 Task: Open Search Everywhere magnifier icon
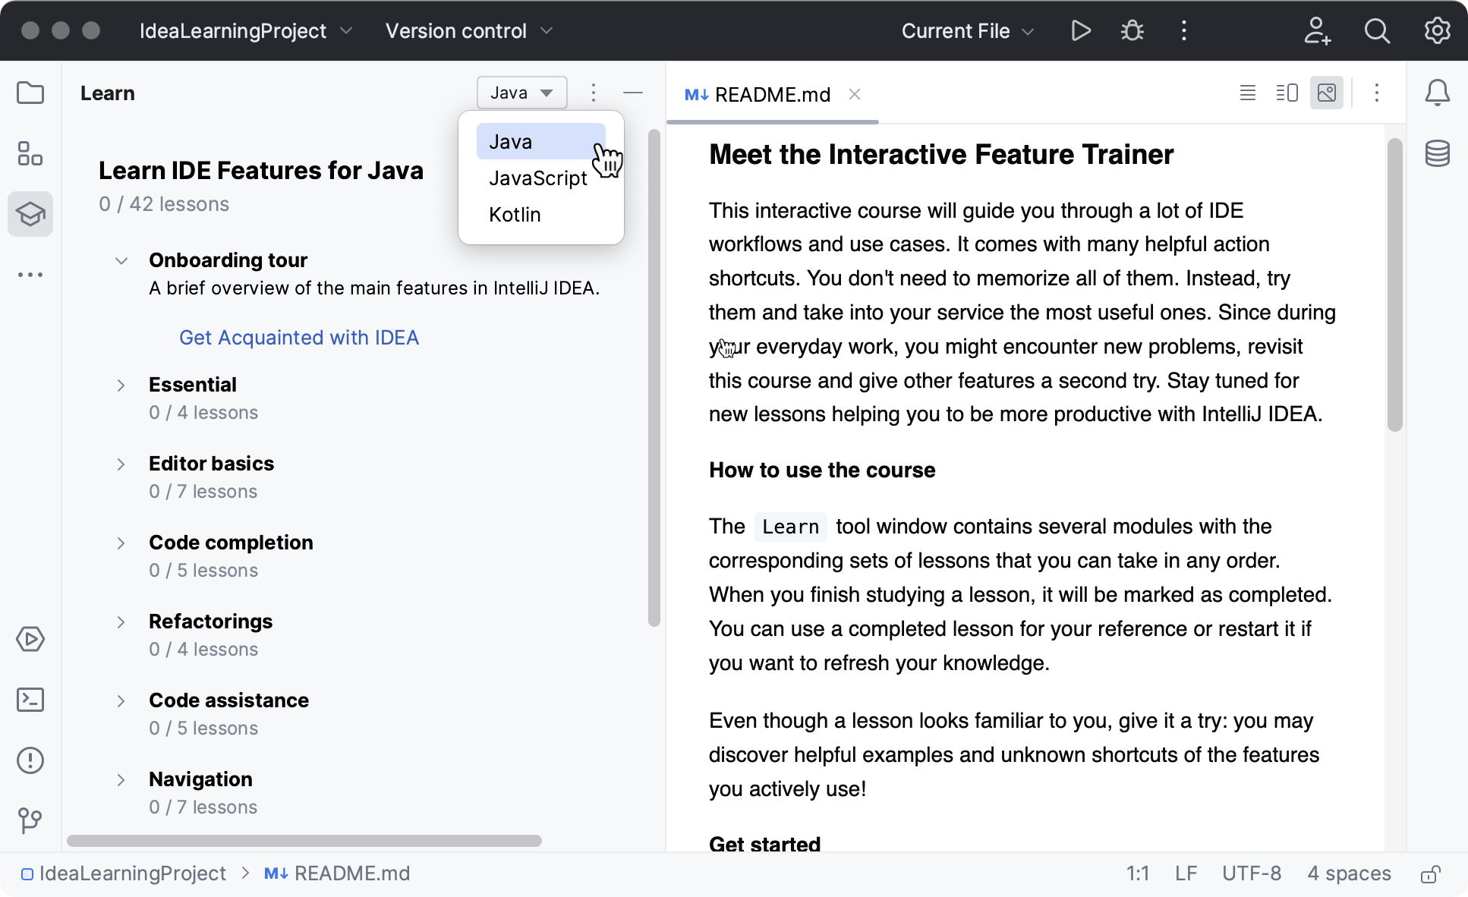(x=1377, y=31)
